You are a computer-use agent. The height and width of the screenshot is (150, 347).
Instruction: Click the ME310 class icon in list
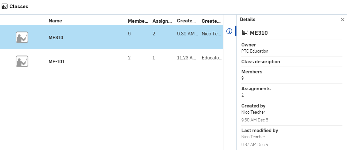point(22,37)
